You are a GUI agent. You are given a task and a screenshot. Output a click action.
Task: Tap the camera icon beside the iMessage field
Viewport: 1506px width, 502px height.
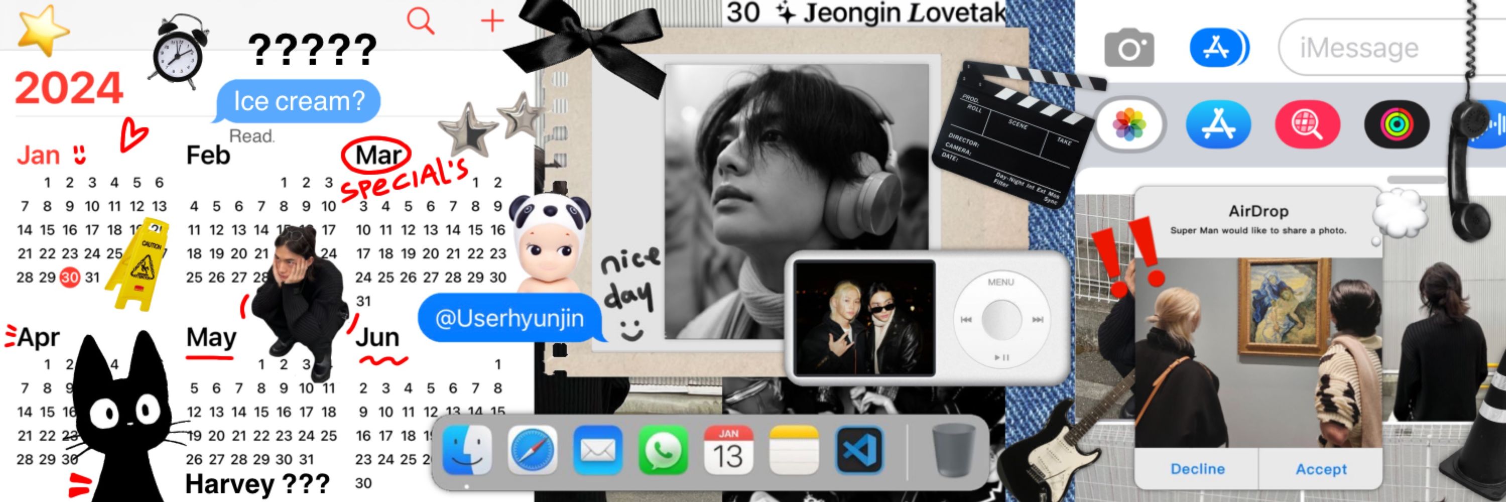tap(1129, 48)
